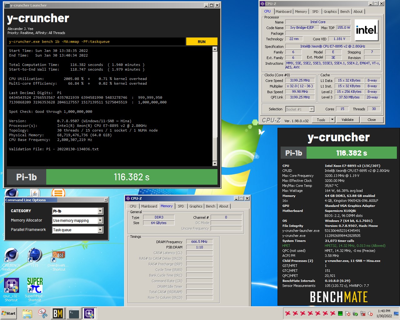Image resolution: width=400 pixels, height=320 pixels.
Task: Click the Show Desktop icon beside the clock
Action: [396, 313]
